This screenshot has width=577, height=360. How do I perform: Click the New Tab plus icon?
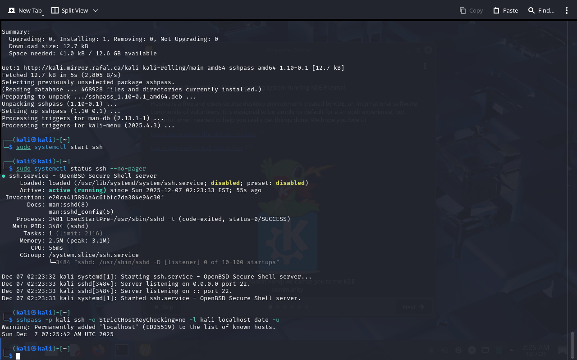click(12, 10)
